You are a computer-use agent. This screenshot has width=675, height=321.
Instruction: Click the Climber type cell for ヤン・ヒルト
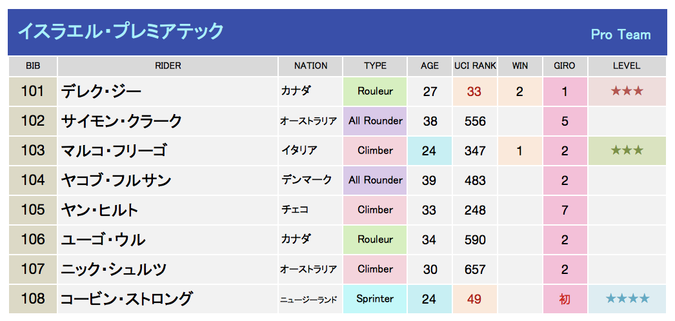(375, 209)
